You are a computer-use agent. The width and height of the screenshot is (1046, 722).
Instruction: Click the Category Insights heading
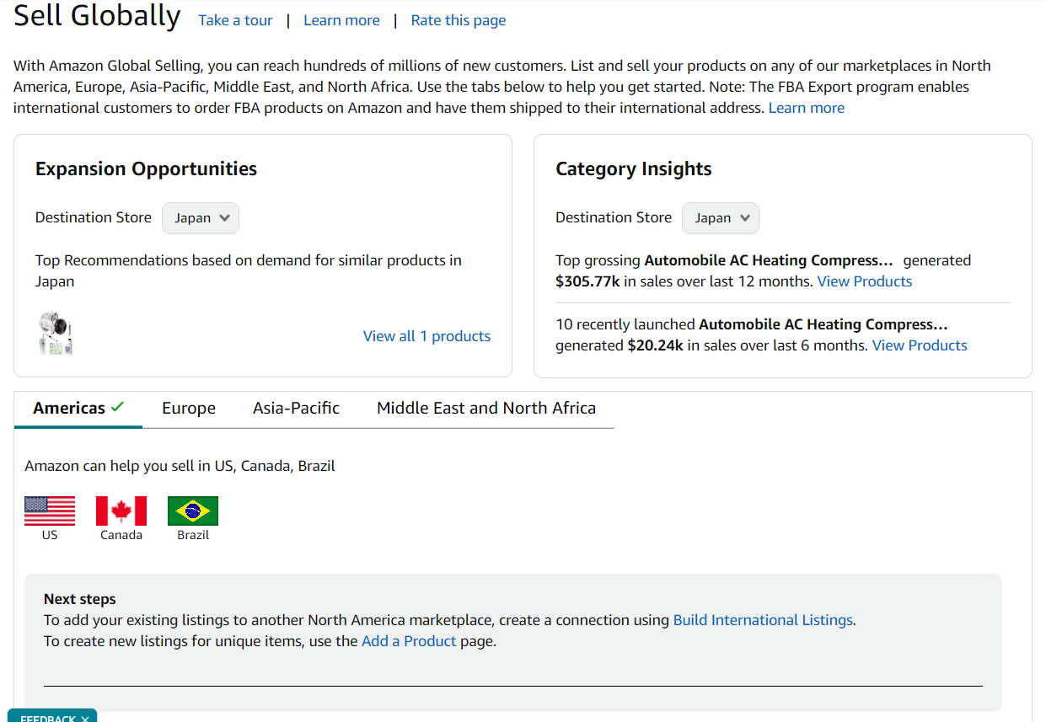[634, 168]
